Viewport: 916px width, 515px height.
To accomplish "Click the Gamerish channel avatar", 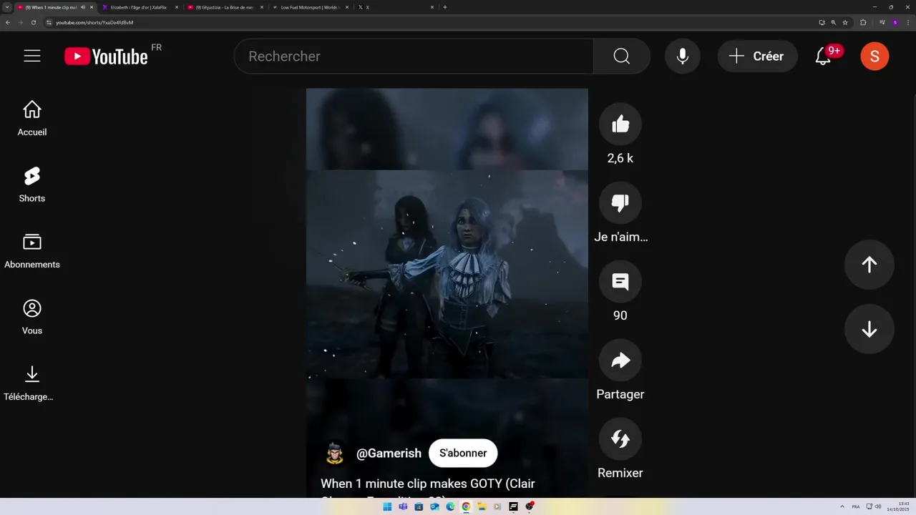I will pos(334,453).
